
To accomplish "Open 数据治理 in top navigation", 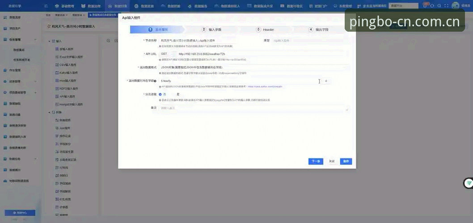I will [91, 6].
